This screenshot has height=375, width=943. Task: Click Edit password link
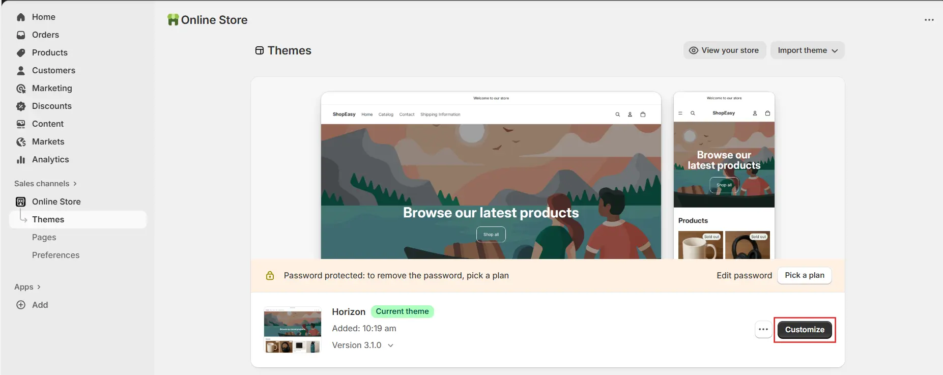coord(744,275)
